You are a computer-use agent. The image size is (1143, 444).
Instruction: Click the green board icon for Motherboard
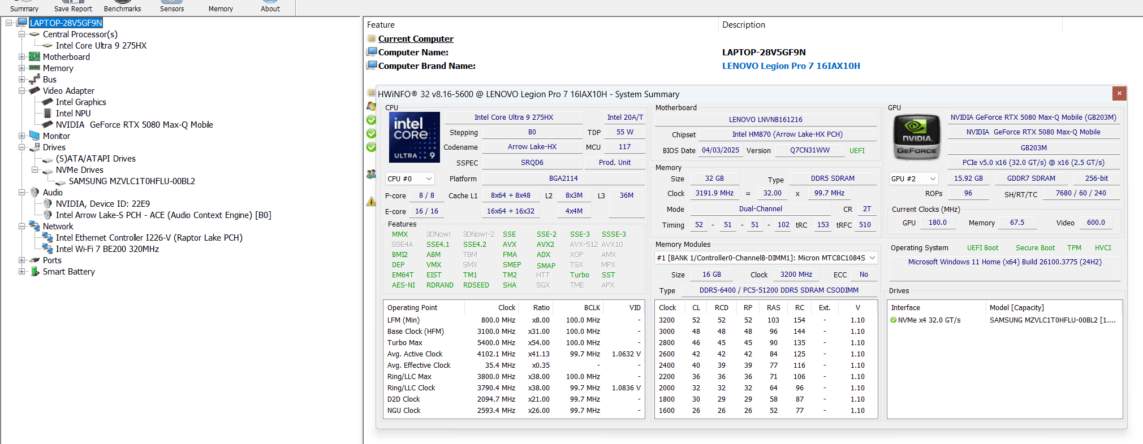[34, 56]
